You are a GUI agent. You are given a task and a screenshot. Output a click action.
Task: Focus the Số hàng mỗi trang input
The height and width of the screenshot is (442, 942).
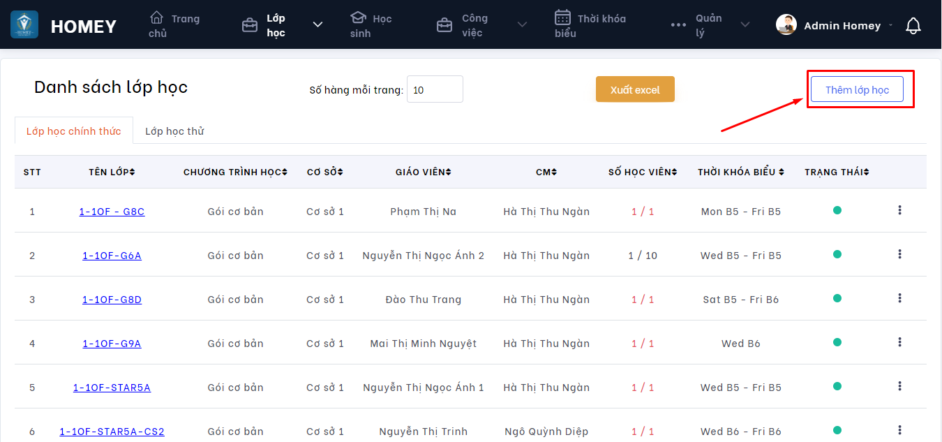coord(435,89)
